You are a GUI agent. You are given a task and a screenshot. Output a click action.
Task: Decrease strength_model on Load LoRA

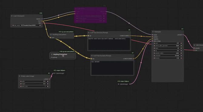coord(77,18)
